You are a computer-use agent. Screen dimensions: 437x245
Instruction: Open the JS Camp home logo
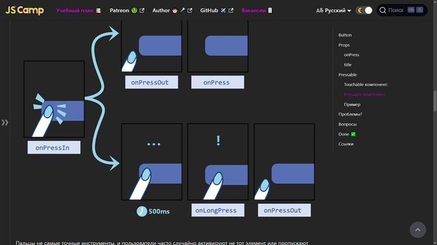pyautogui.click(x=25, y=11)
